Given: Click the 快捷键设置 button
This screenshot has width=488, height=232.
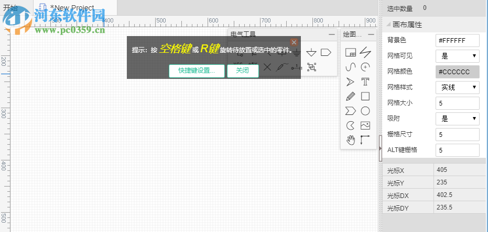Looking at the screenshot, I should (x=197, y=71).
